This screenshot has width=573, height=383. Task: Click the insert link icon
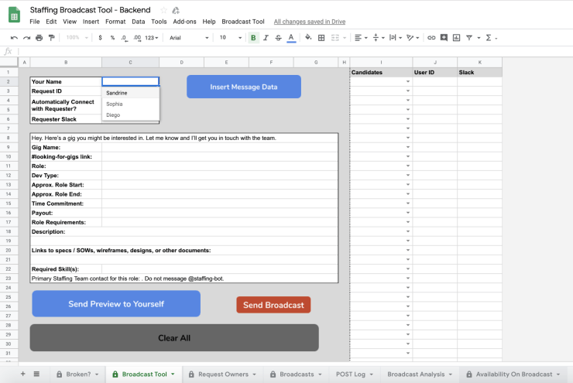(431, 37)
